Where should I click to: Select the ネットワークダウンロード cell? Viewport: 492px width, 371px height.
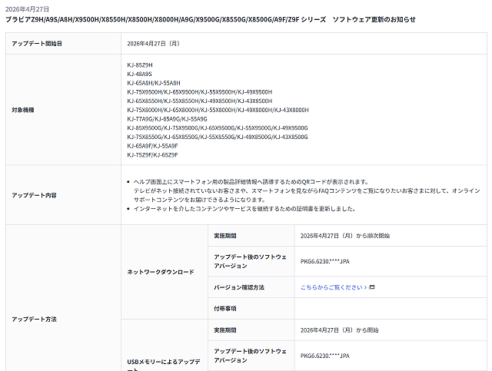[x=160, y=272]
